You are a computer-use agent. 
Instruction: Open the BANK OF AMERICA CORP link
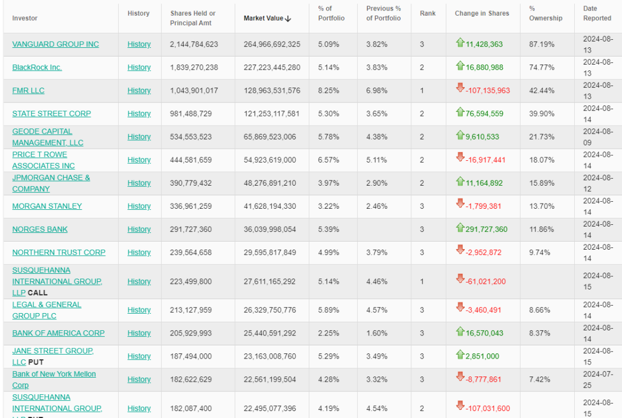[x=58, y=333]
